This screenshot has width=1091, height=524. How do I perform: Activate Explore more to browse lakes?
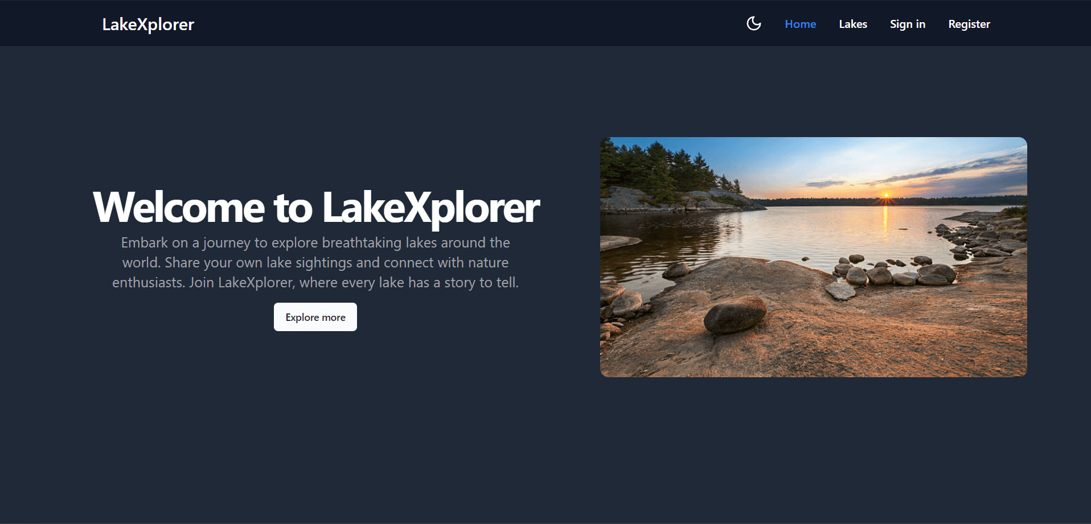coord(315,317)
